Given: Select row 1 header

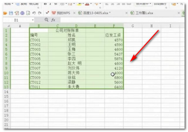Looking at the screenshot, I should pyautogui.click(x=6, y=30).
